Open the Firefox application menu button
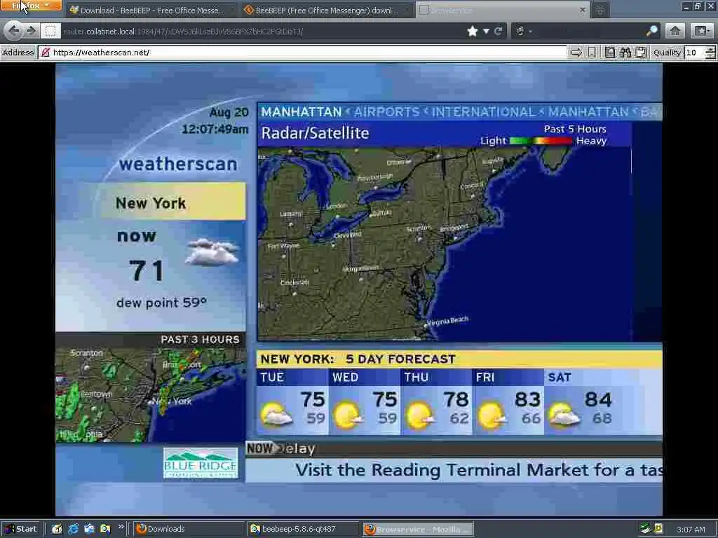718x538 pixels. pyautogui.click(x=31, y=6)
